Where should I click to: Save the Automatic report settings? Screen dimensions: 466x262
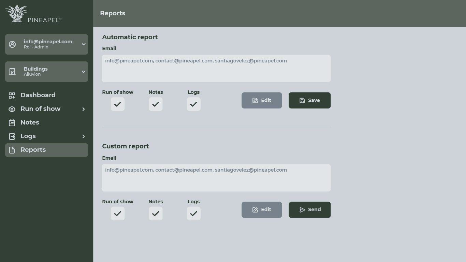coord(310,100)
